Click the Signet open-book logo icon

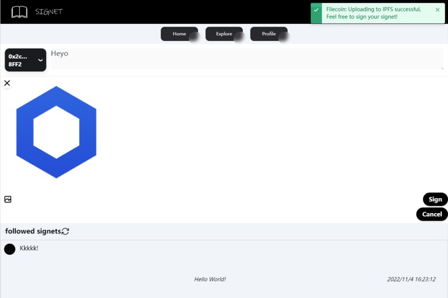click(x=19, y=12)
